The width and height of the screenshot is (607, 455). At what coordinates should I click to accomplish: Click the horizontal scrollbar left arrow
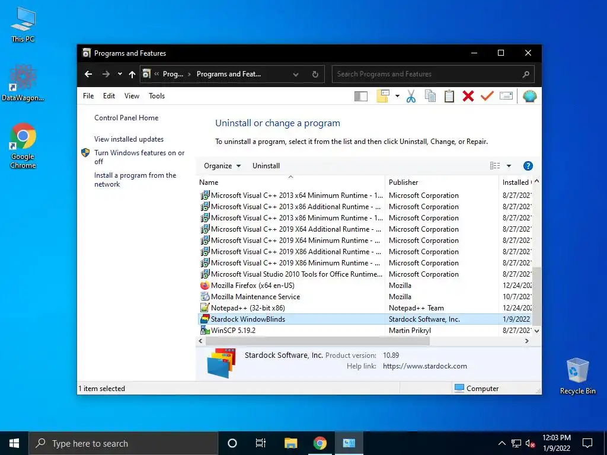pyautogui.click(x=200, y=341)
